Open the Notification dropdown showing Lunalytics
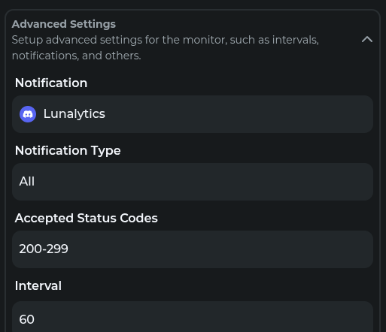This screenshot has height=332, width=386. click(x=193, y=114)
